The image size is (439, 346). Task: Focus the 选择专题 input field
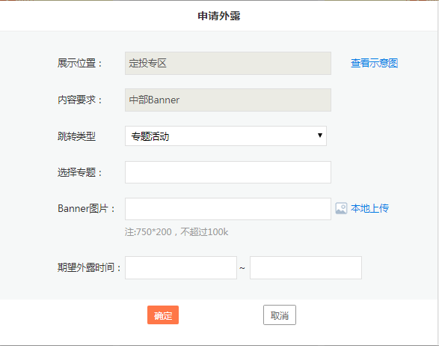(x=228, y=172)
